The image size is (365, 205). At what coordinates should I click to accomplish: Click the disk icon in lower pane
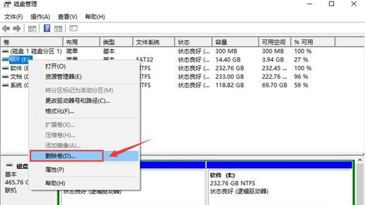click(9, 165)
